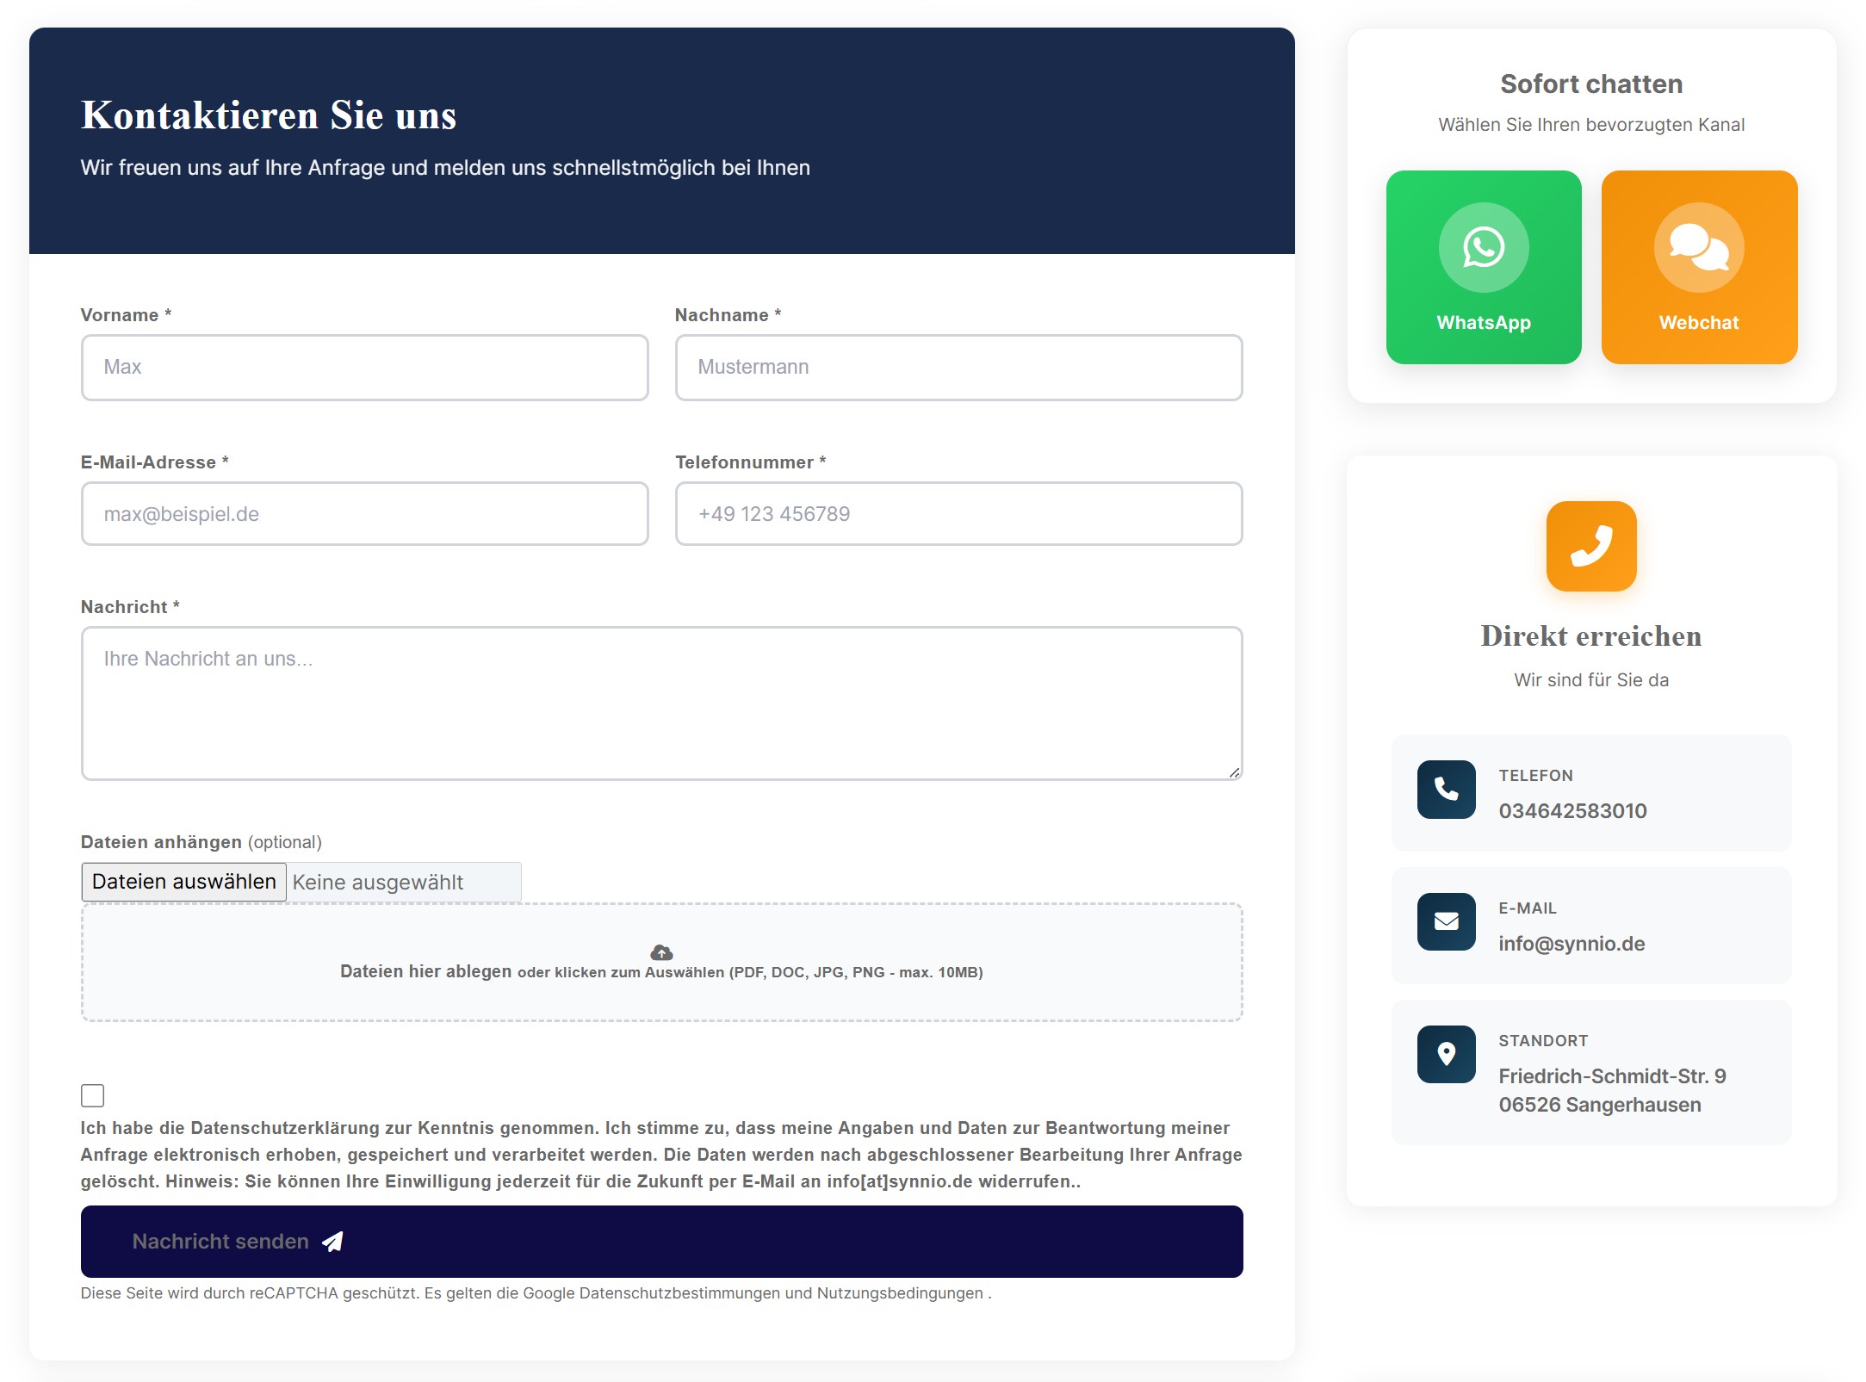The height and width of the screenshot is (1382, 1866).
Task: Click the Webchat speech bubbles icon
Action: [x=1698, y=247]
